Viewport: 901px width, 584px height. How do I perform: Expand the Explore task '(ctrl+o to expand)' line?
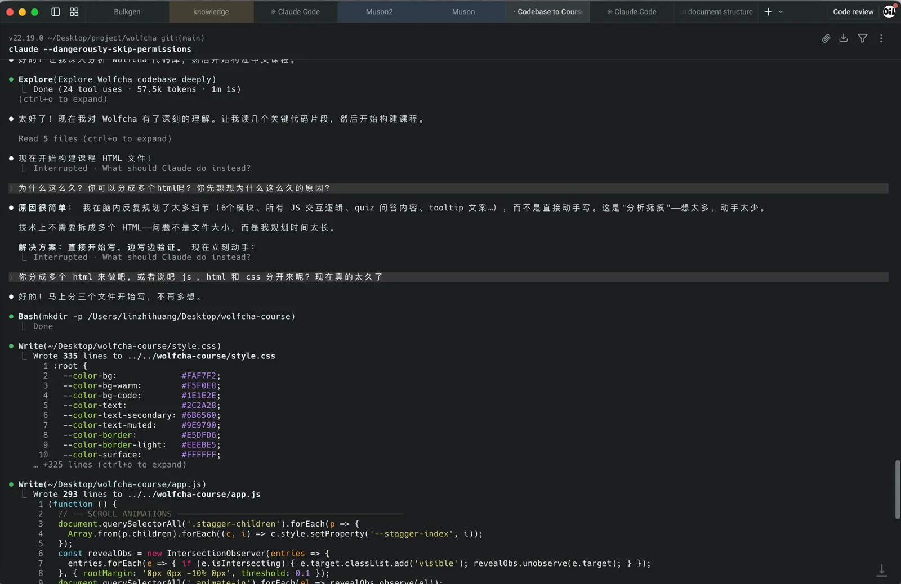tap(63, 99)
